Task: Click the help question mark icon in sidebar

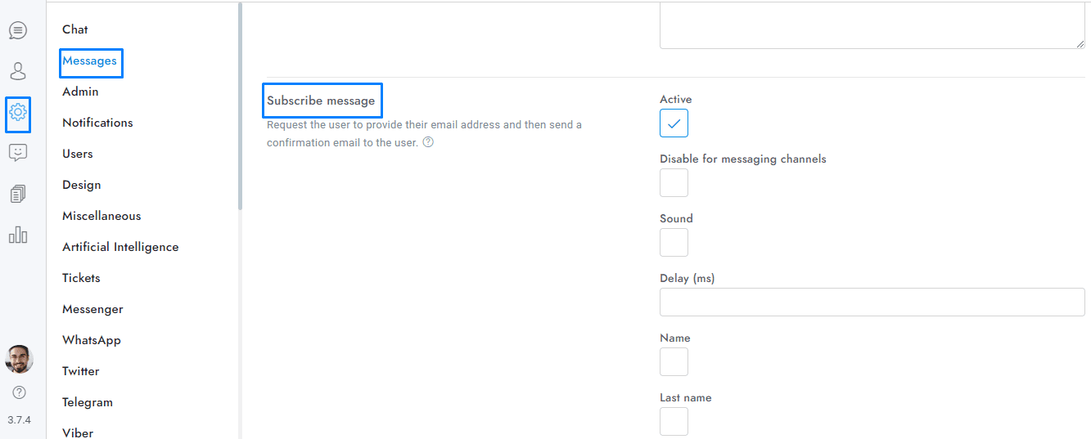Action: (x=19, y=392)
